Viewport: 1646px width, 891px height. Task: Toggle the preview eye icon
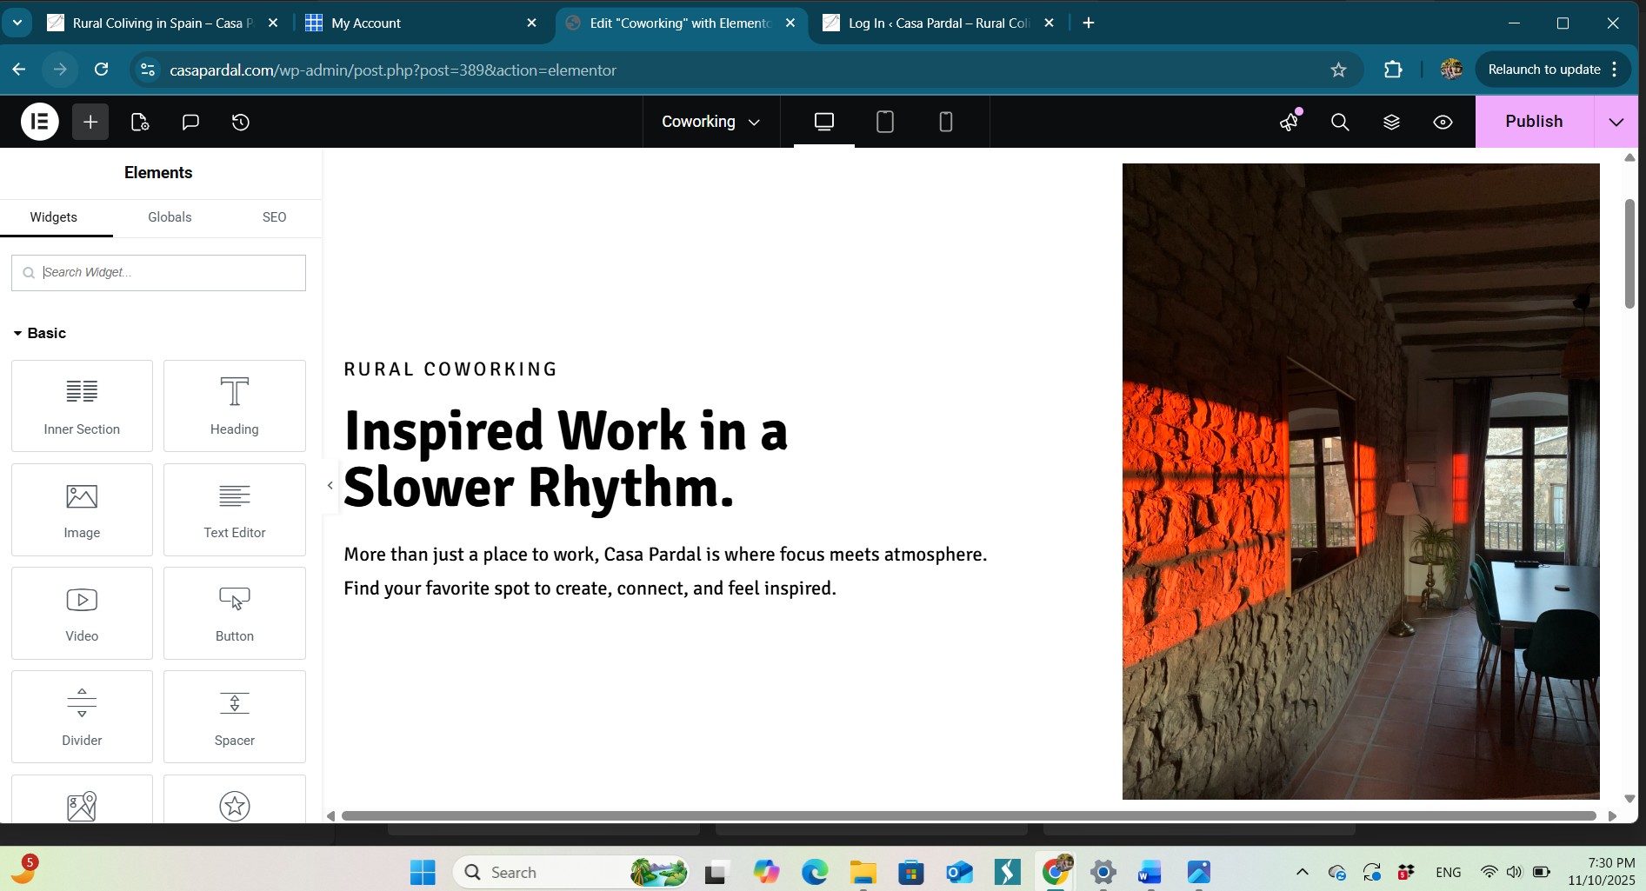point(1443,122)
